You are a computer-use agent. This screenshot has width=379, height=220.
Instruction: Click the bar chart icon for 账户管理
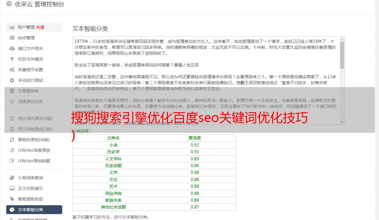[12, 27]
